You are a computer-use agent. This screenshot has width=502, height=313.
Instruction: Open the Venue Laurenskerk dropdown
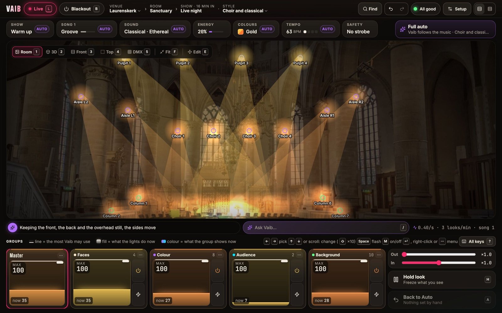(x=125, y=11)
